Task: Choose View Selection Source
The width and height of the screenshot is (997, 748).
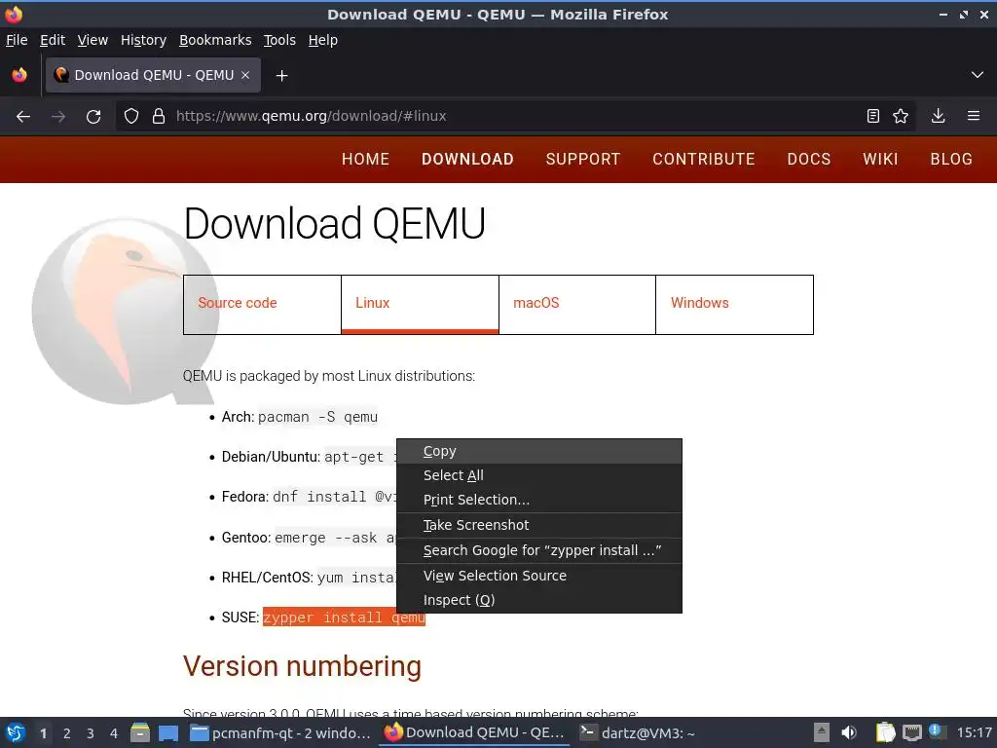Action: 539,576
